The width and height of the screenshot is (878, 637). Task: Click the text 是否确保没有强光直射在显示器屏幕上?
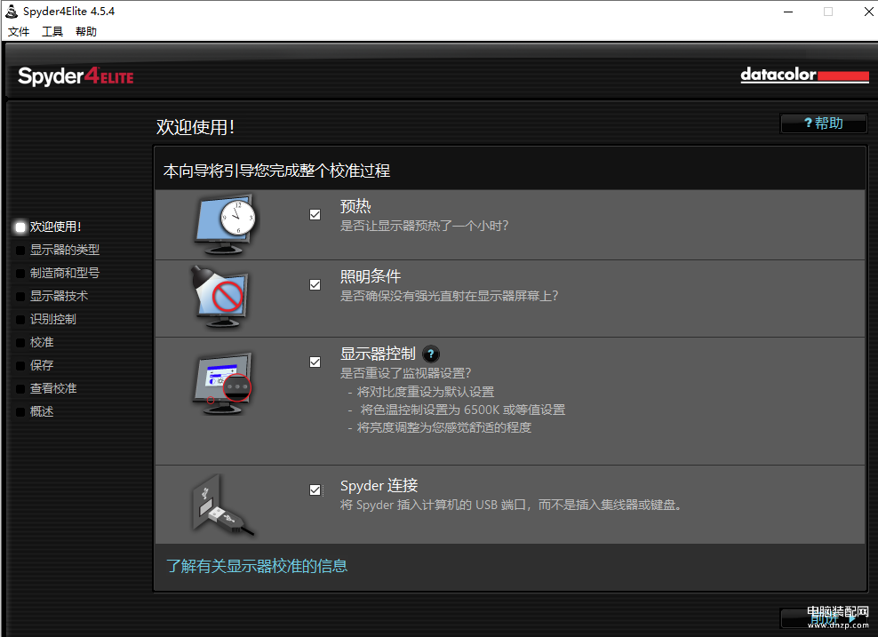point(449,296)
